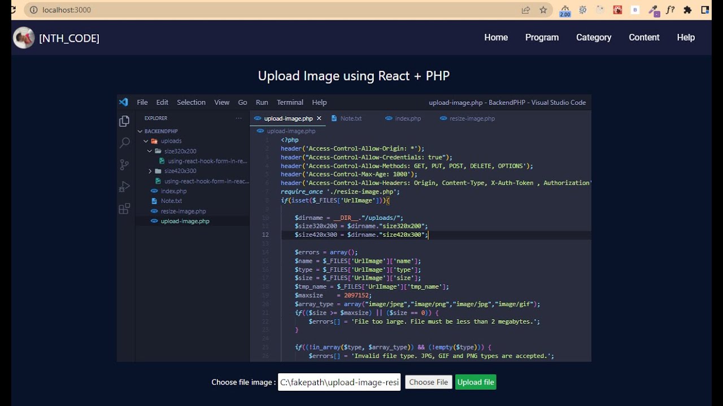
Task: Open the Program nav link
Action: [x=542, y=37]
